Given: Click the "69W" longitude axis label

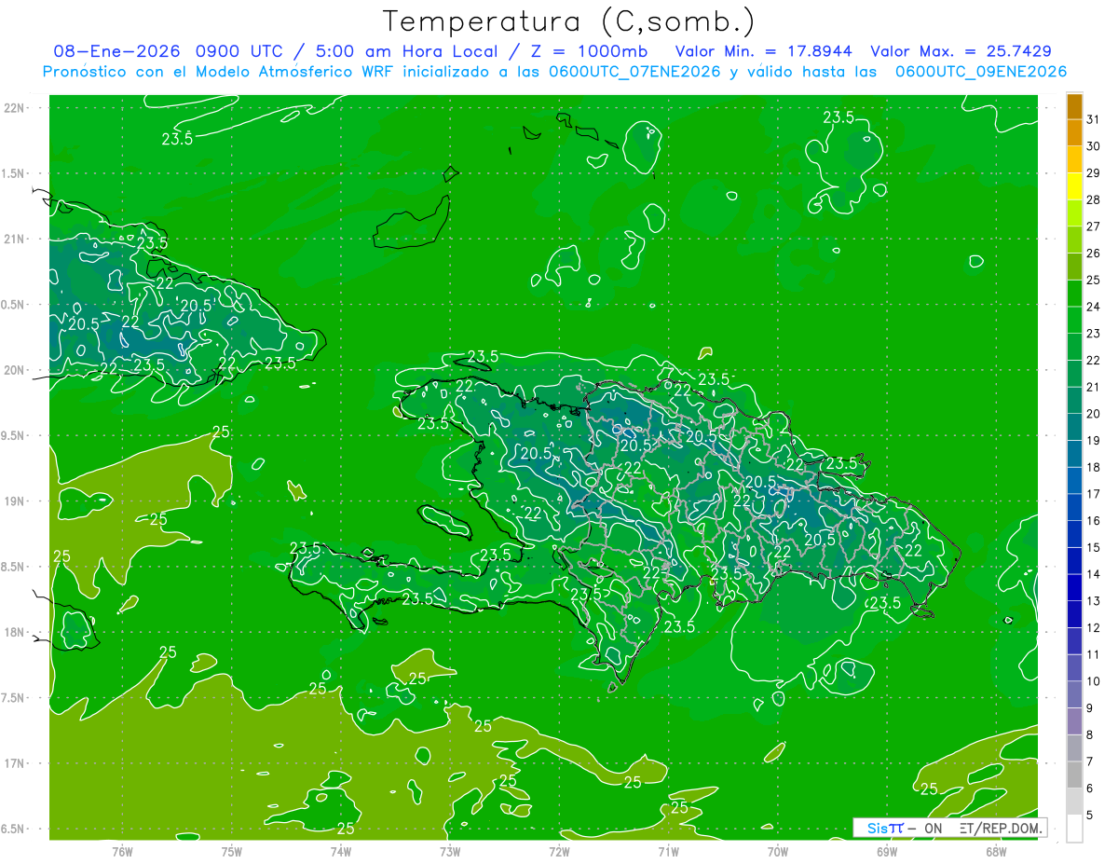Looking at the screenshot, I should click(887, 852).
